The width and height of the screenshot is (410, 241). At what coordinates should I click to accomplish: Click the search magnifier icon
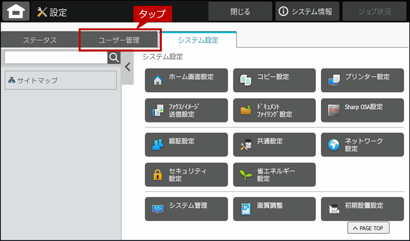(114, 57)
